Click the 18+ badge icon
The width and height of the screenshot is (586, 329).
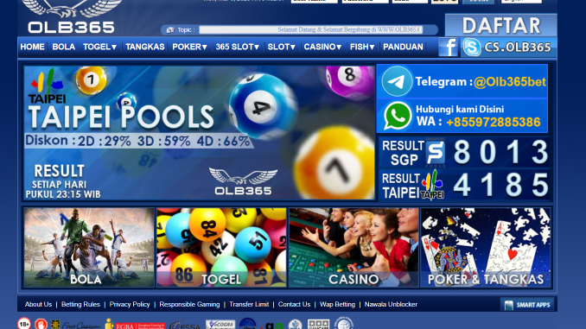click(x=24, y=324)
